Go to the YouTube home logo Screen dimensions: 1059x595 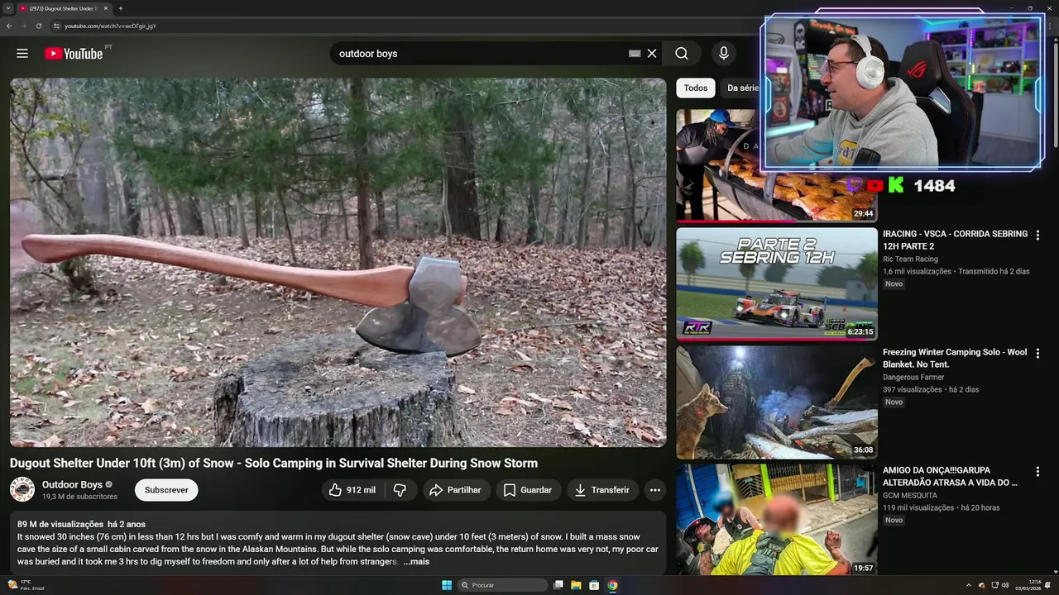[x=74, y=54]
